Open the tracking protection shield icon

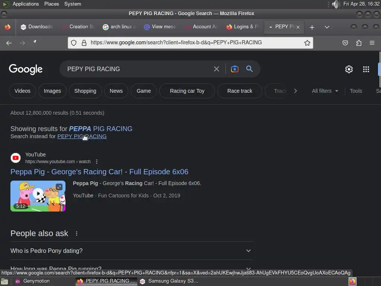(x=74, y=43)
